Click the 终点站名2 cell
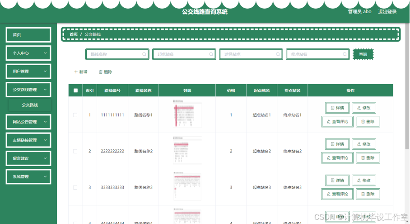Screen dimensions: 410x224 click(x=292, y=151)
